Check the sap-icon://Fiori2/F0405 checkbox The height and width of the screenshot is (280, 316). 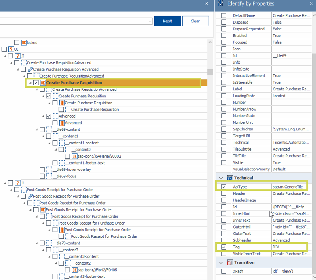[x=68, y=270]
